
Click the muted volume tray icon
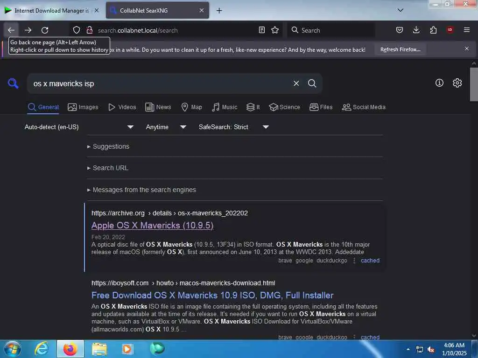431,350
